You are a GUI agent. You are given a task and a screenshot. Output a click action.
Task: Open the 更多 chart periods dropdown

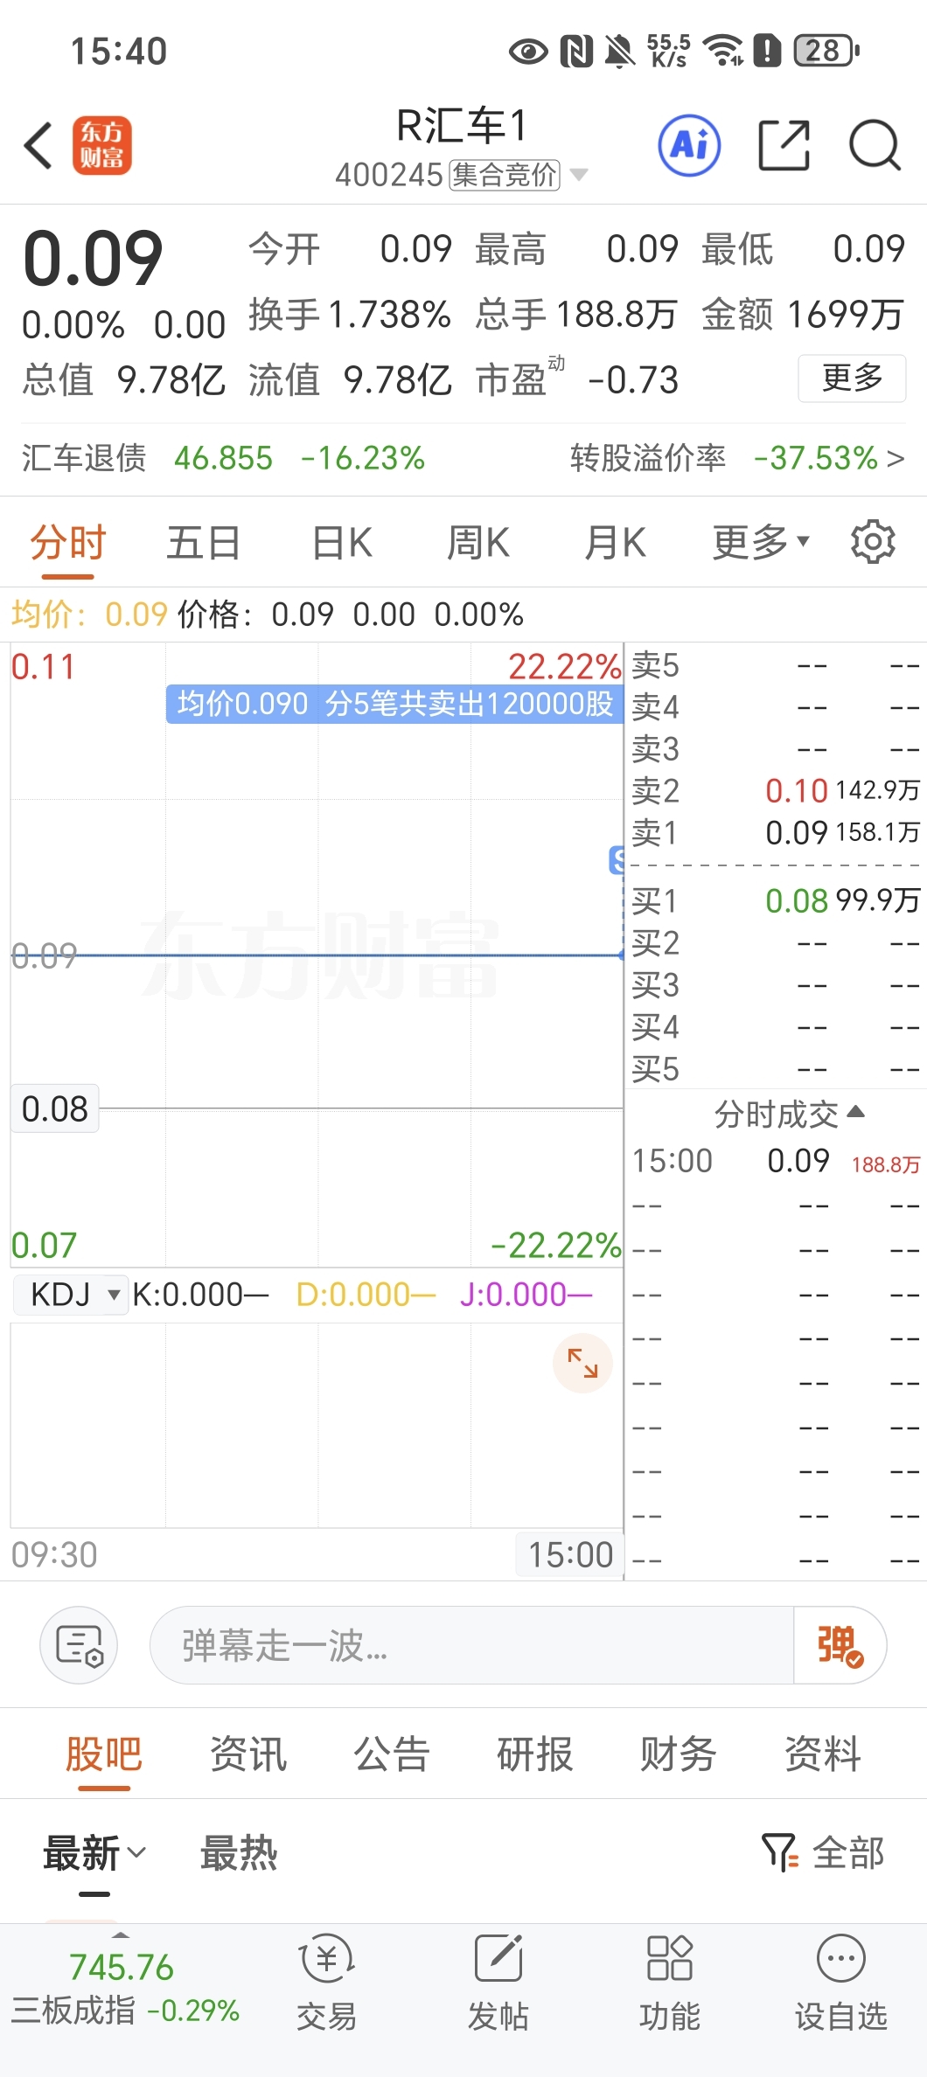click(x=761, y=542)
